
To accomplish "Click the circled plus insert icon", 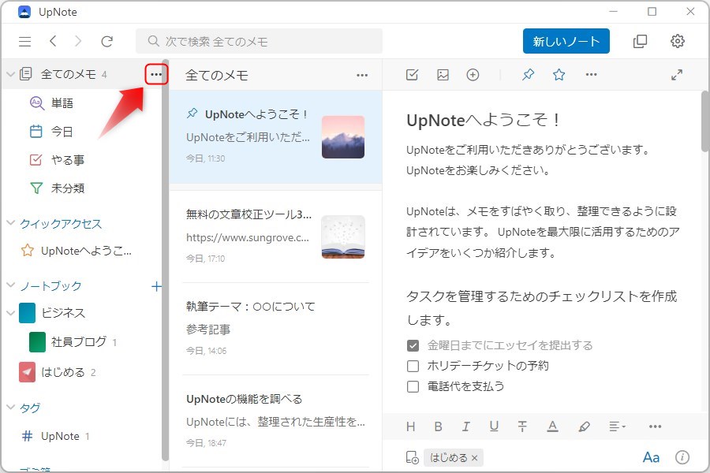I will coord(473,75).
